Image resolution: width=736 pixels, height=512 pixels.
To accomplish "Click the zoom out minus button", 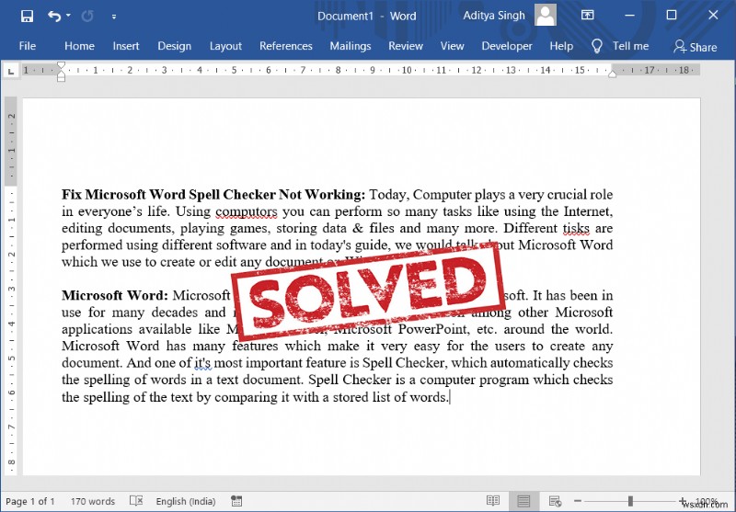I will tap(578, 501).
